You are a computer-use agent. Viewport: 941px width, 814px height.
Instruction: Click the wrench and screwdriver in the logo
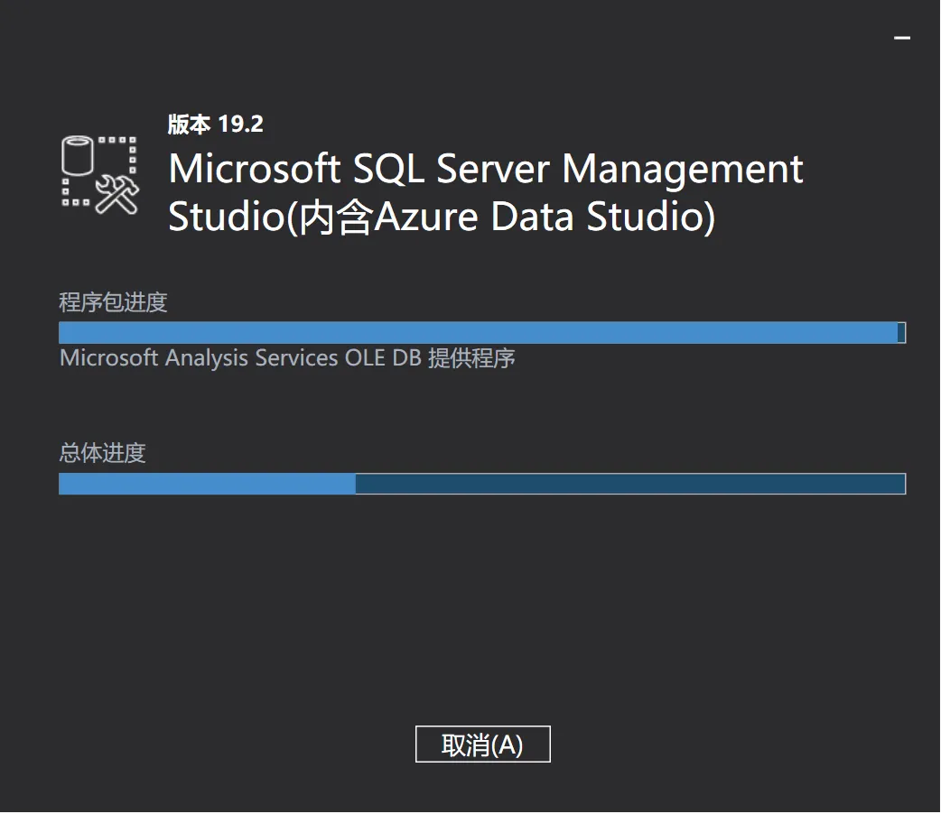tap(117, 194)
